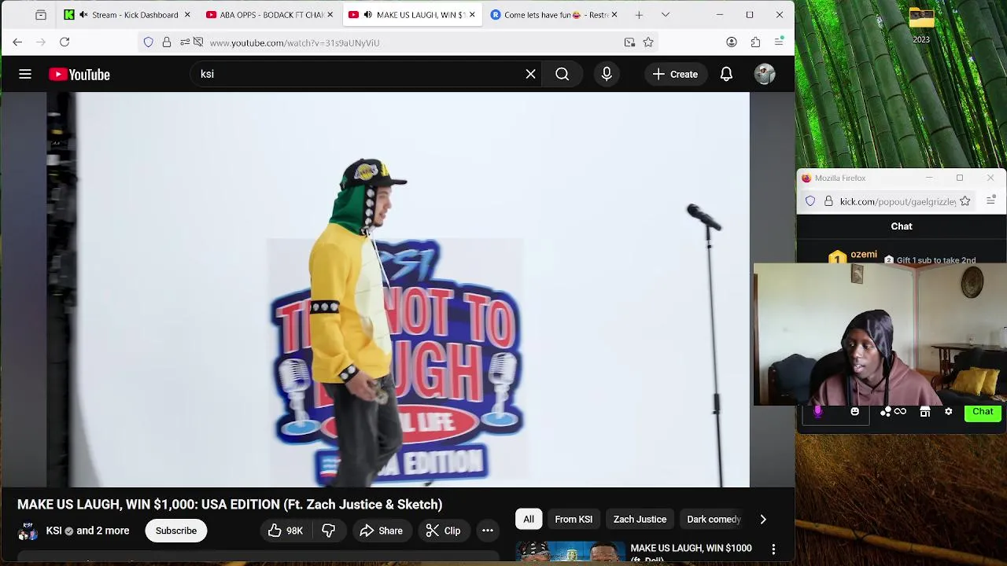Screen dimensions: 1007x566
Task: Open the ozemi leaderboard user
Action: pyautogui.click(x=864, y=255)
